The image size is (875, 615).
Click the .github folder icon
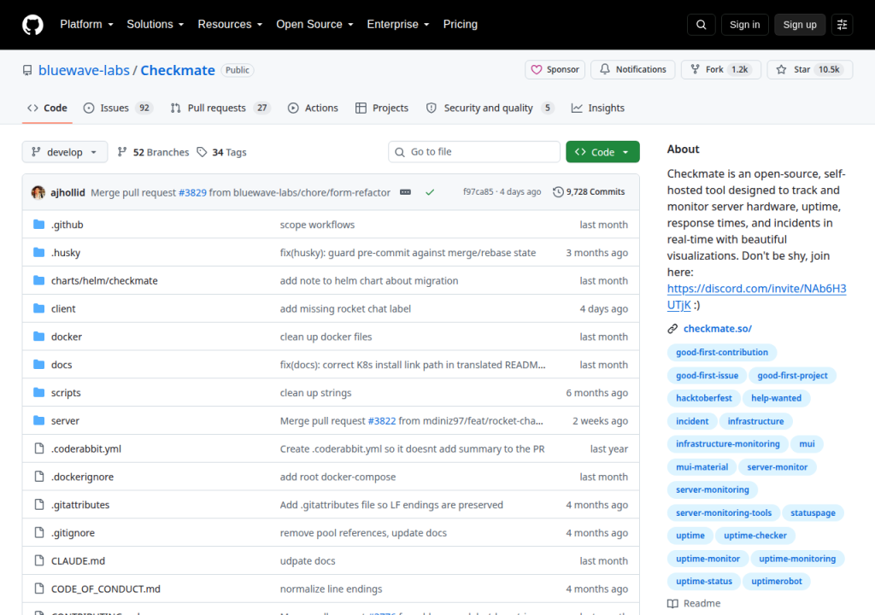38,225
